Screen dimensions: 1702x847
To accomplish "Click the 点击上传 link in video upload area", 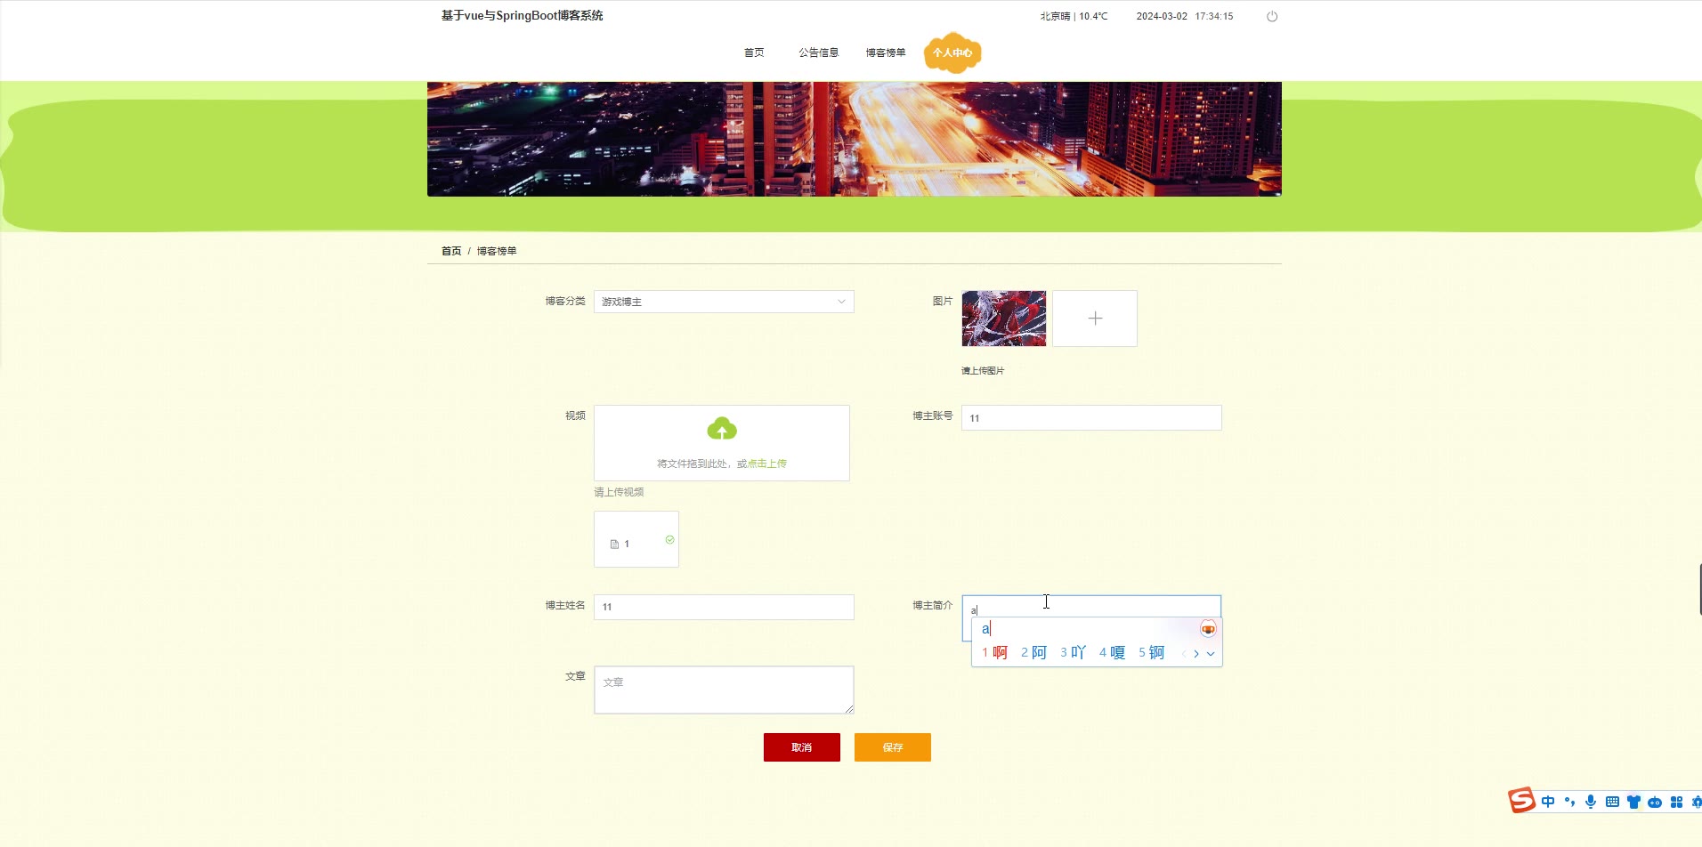I will pos(767,464).
